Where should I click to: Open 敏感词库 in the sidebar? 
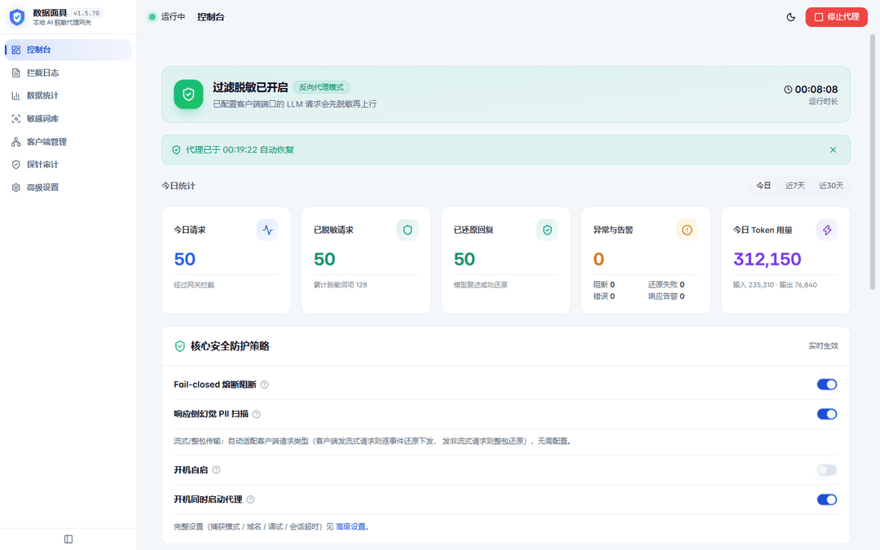coord(68,118)
